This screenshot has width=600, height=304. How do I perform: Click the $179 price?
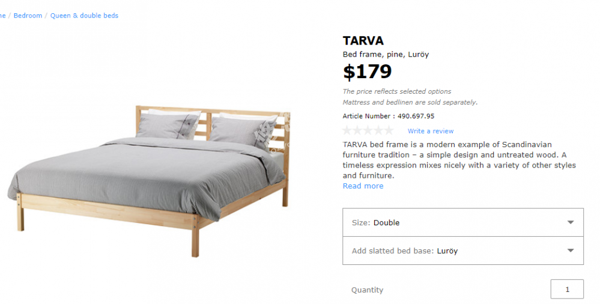pos(367,72)
